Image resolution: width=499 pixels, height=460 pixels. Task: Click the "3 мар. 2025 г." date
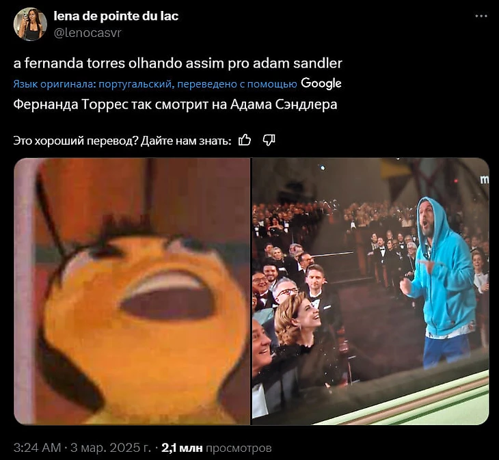(x=111, y=448)
